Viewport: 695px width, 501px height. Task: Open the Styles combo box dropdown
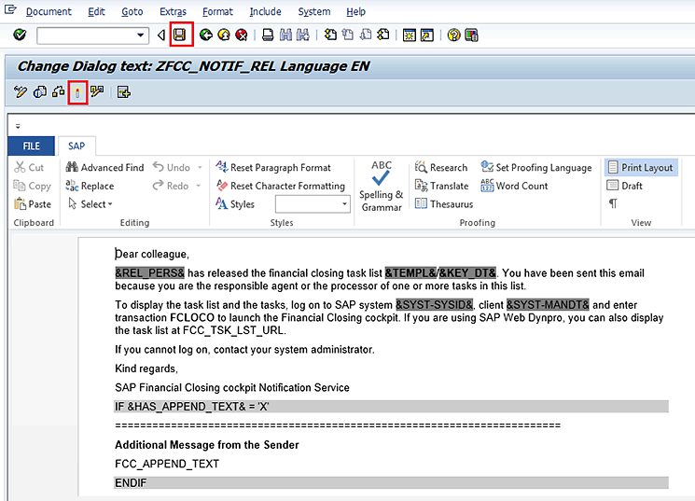pyautogui.click(x=344, y=204)
